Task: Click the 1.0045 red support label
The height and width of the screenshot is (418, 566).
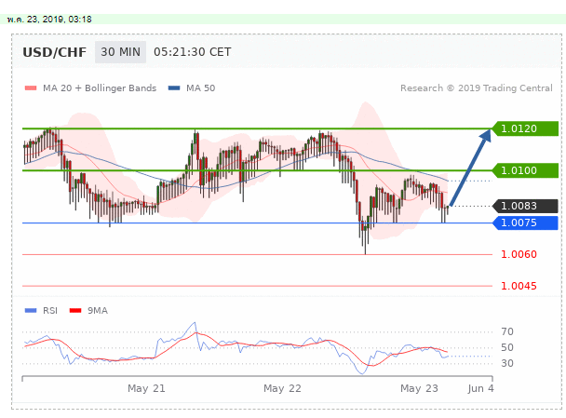Action: [x=519, y=286]
